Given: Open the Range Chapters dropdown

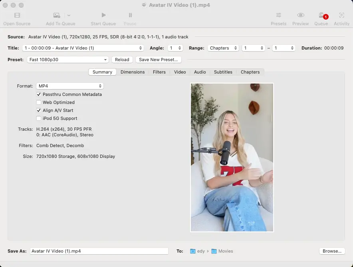Looking at the screenshot, I should coord(223,48).
